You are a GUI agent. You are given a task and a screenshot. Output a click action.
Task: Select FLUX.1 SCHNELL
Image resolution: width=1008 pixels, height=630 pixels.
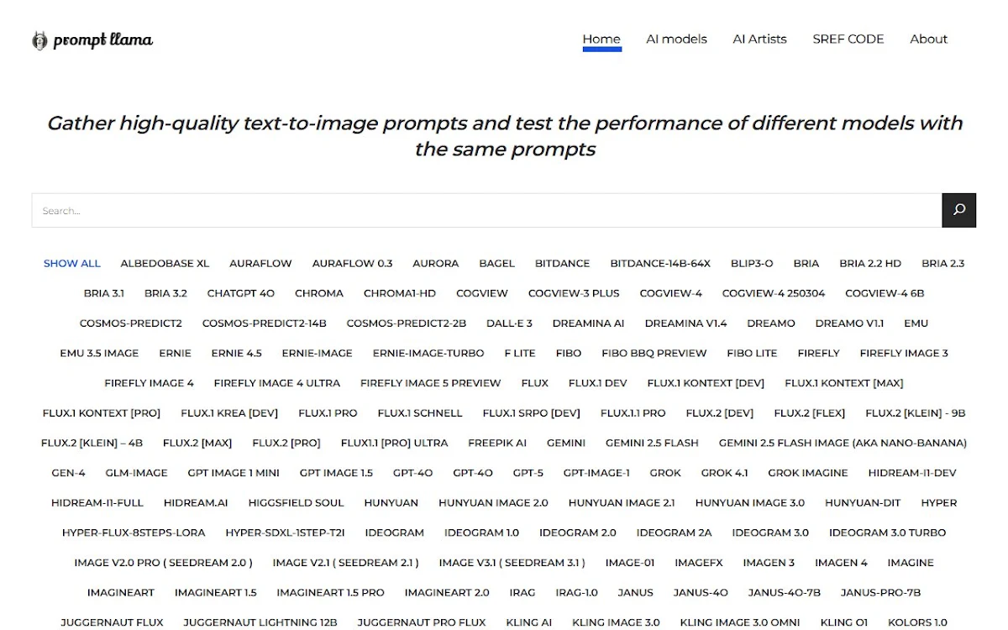420,412
